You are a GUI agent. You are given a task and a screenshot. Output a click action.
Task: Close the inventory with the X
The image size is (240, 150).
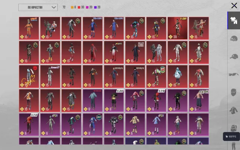[234, 6]
